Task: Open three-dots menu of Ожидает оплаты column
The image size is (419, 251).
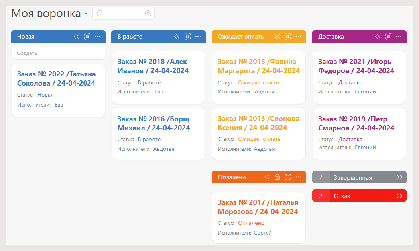Action: (299, 37)
